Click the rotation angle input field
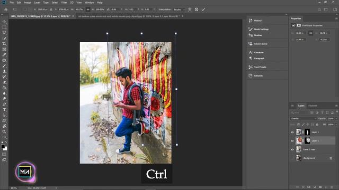339x190 pixels. tap(115, 9)
